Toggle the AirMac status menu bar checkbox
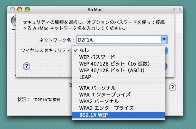 [71, 84]
